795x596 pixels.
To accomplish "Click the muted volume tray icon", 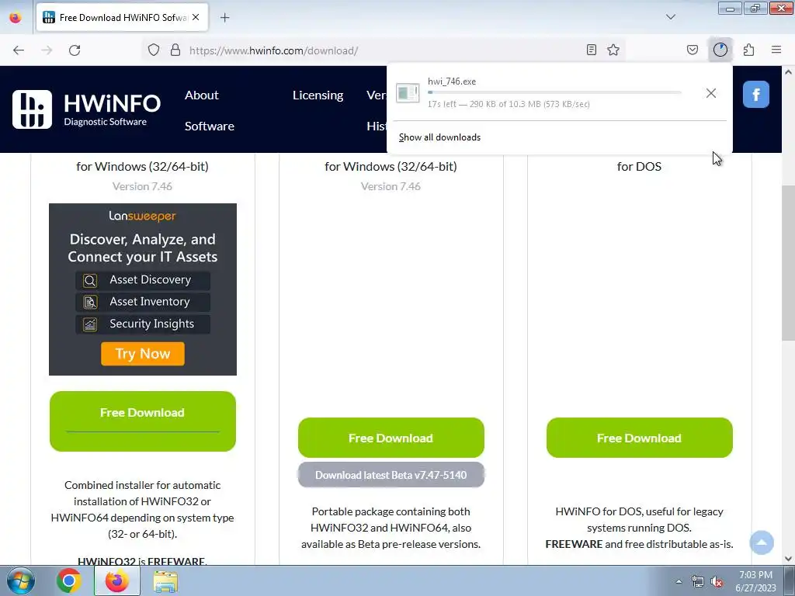I will (x=717, y=582).
